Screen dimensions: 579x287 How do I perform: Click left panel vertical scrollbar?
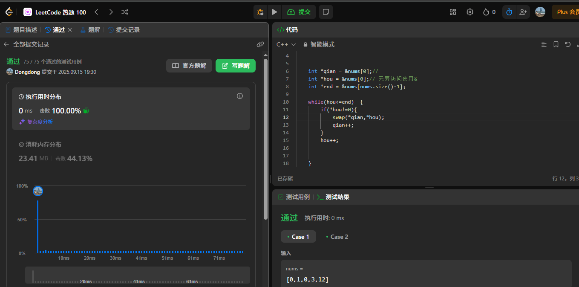pyautogui.click(x=266, y=139)
